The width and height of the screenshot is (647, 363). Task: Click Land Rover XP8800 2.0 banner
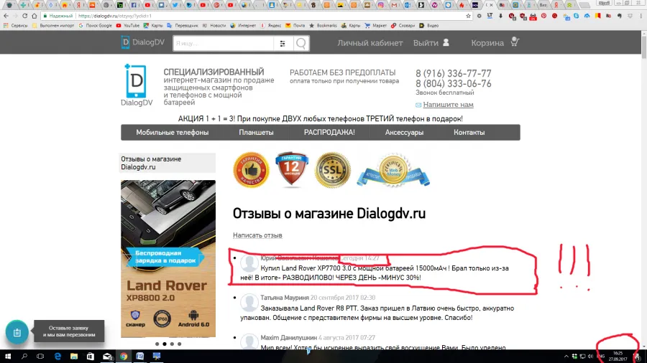point(168,258)
